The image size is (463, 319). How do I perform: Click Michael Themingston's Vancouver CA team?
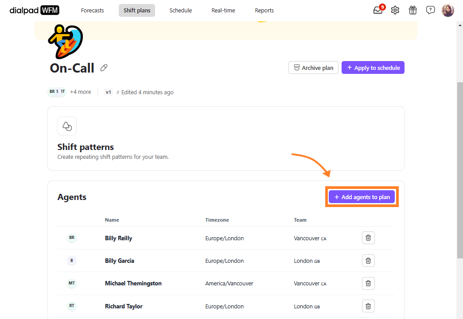click(x=310, y=283)
